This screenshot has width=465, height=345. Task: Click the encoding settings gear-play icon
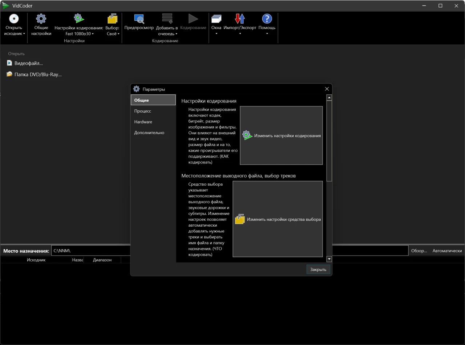click(79, 19)
